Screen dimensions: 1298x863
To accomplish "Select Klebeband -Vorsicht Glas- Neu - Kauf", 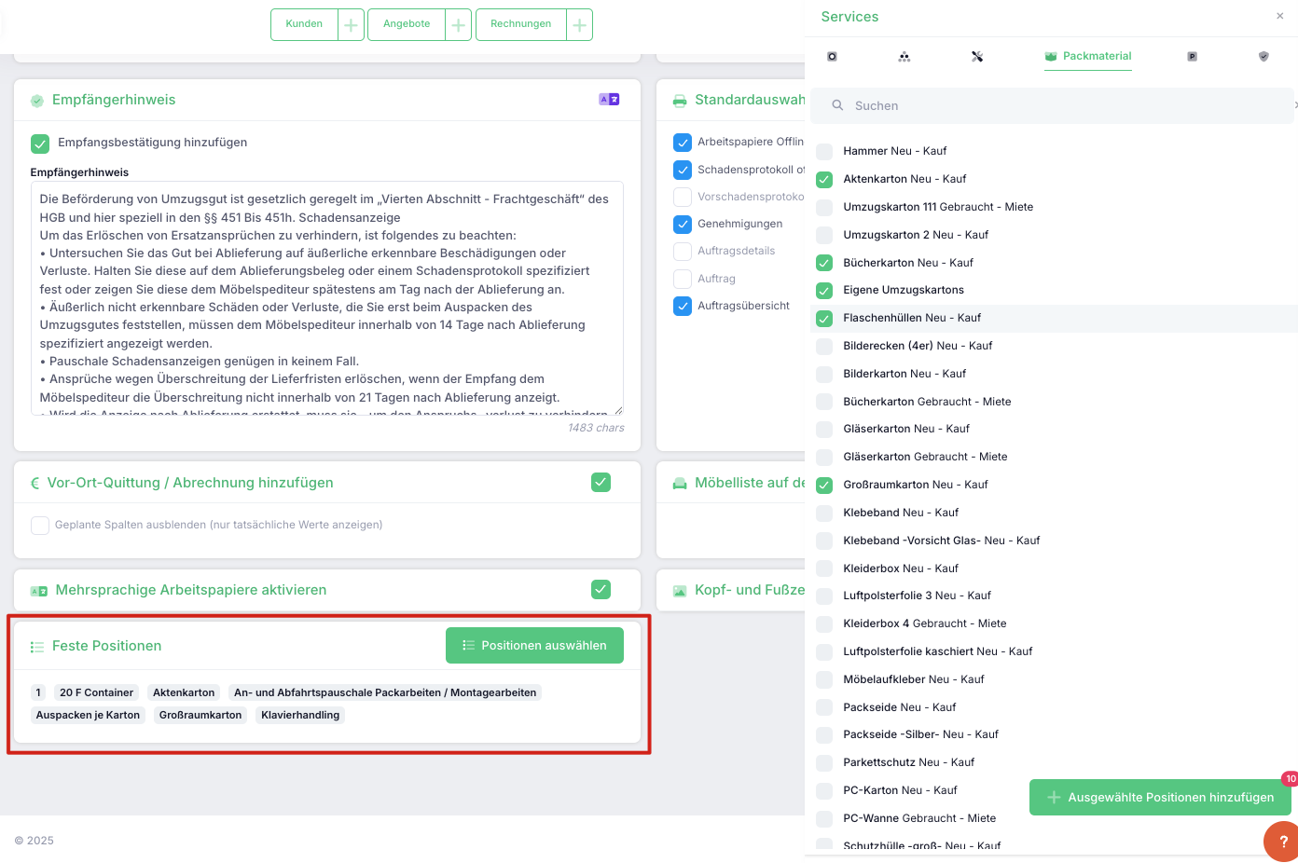I will [x=824, y=541].
